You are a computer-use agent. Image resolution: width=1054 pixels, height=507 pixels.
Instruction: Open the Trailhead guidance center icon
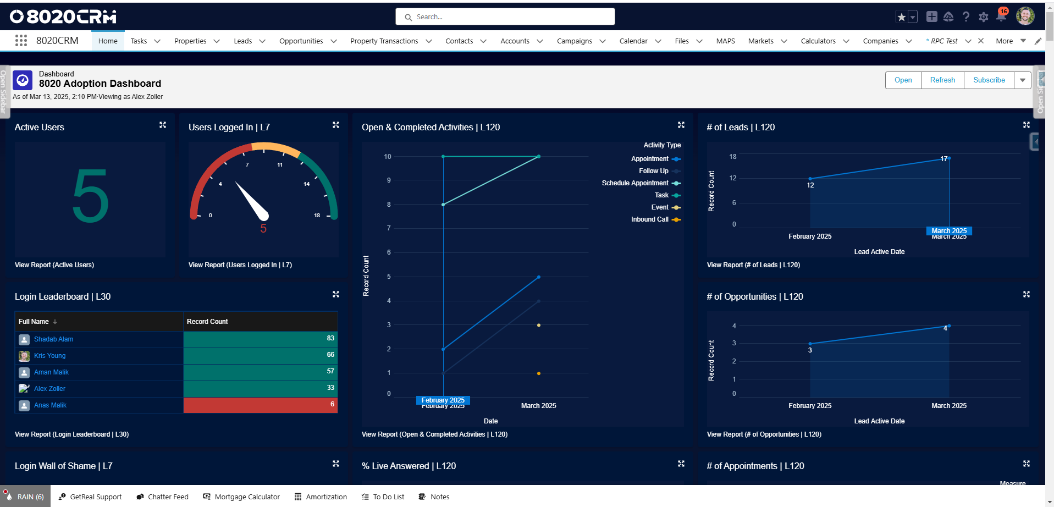click(x=948, y=16)
